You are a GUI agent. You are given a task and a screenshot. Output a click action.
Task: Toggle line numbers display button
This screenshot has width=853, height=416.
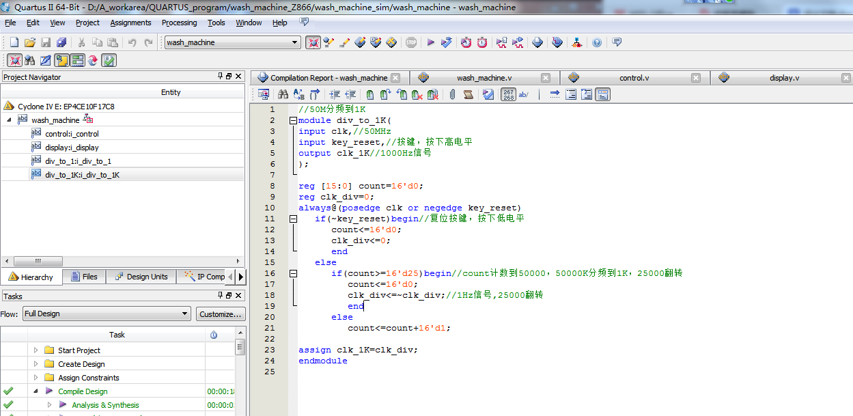508,95
